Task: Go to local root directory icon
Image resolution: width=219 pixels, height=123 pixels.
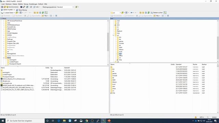Action: point(37,13)
